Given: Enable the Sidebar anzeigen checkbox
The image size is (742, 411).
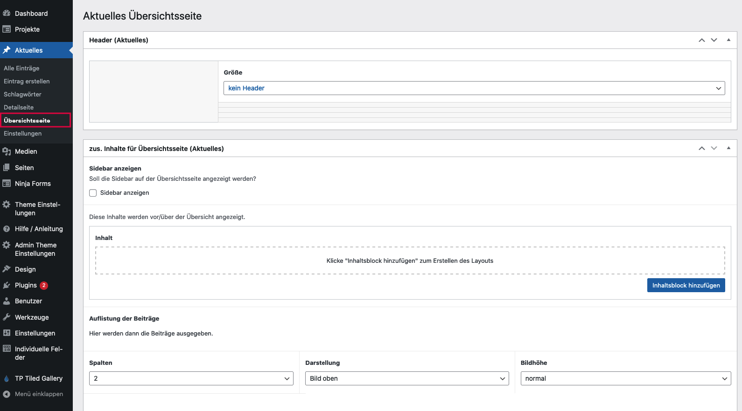Looking at the screenshot, I should (x=93, y=193).
